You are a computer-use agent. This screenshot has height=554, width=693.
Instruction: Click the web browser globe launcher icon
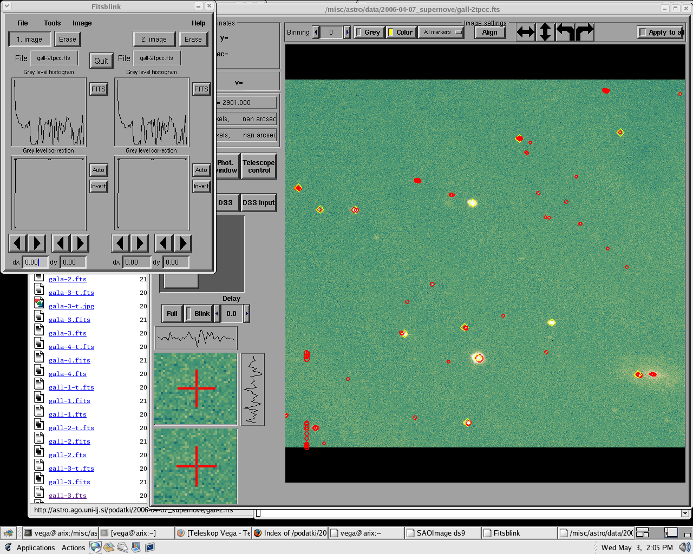pyautogui.click(x=96, y=547)
